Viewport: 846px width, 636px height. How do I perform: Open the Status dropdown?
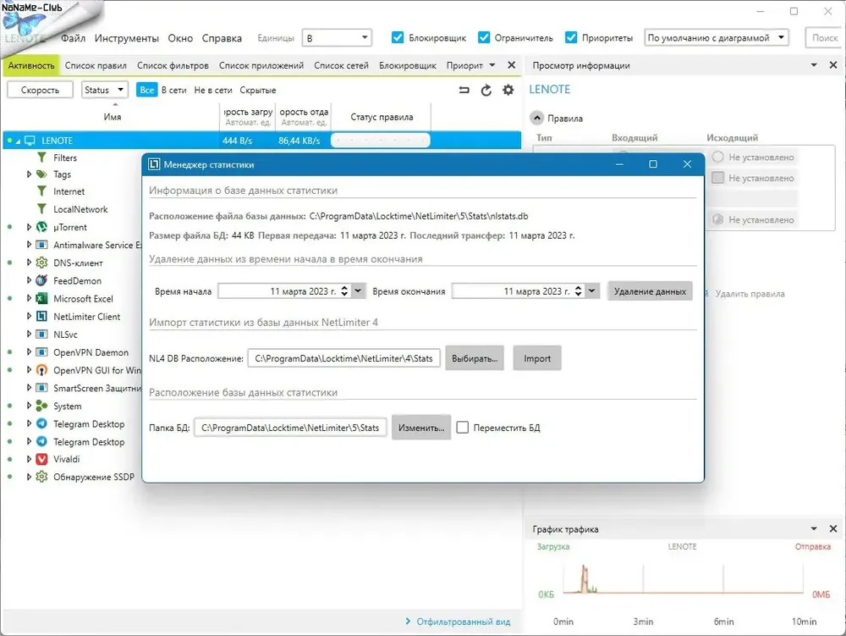[x=105, y=90]
